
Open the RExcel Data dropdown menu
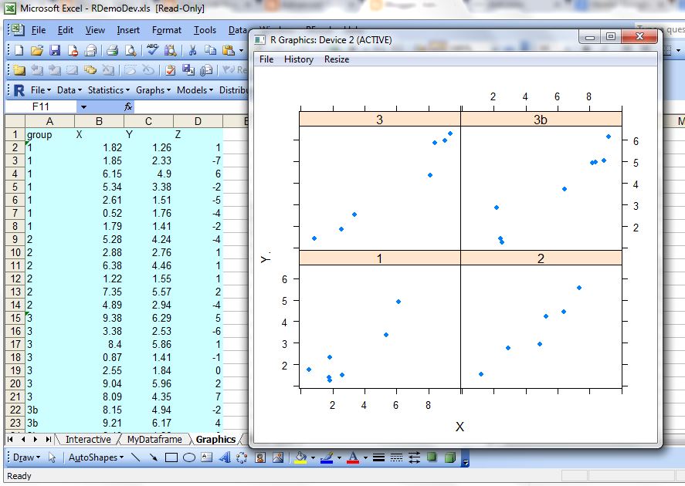tap(69, 90)
